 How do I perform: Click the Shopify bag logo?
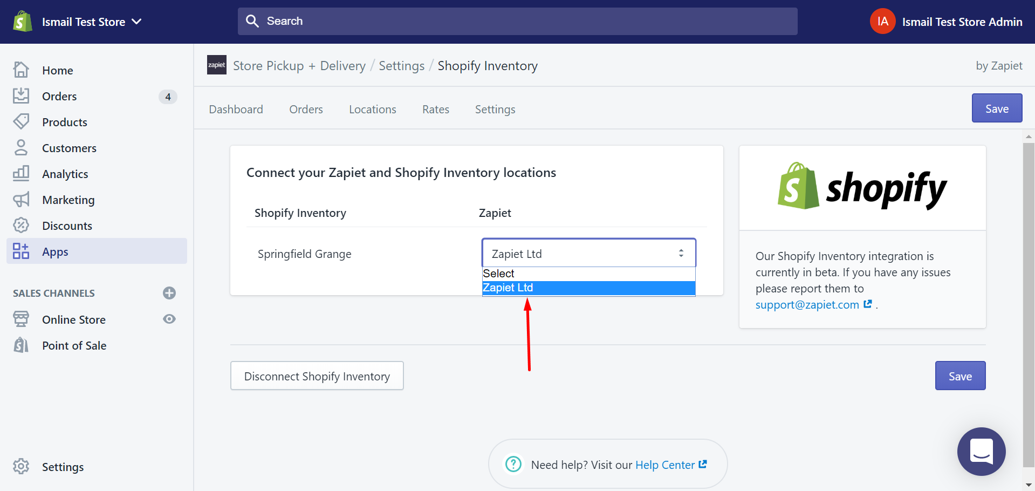22,22
